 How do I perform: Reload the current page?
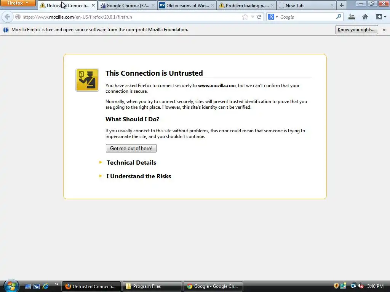pos(259,17)
